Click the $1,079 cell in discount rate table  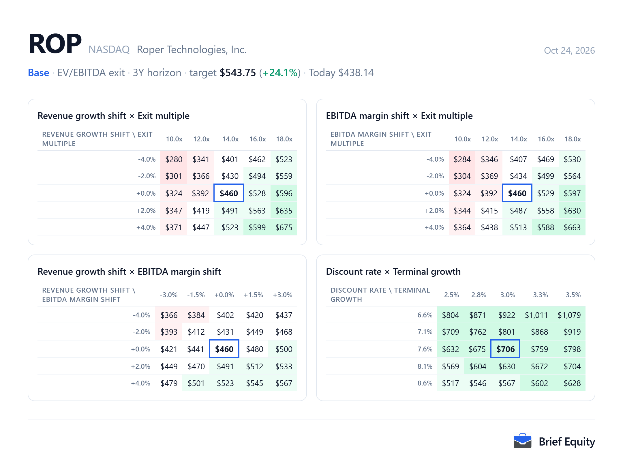click(x=569, y=315)
